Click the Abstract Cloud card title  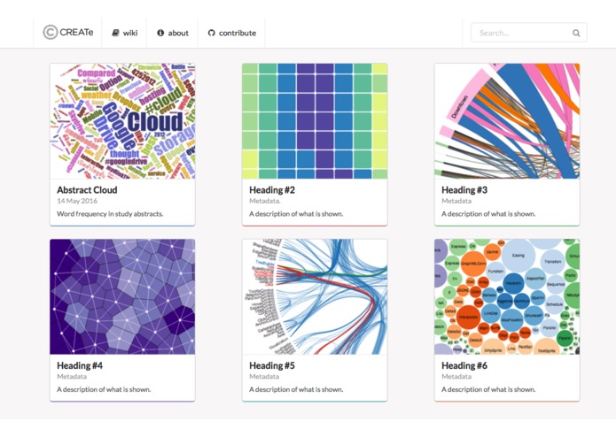(x=87, y=190)
